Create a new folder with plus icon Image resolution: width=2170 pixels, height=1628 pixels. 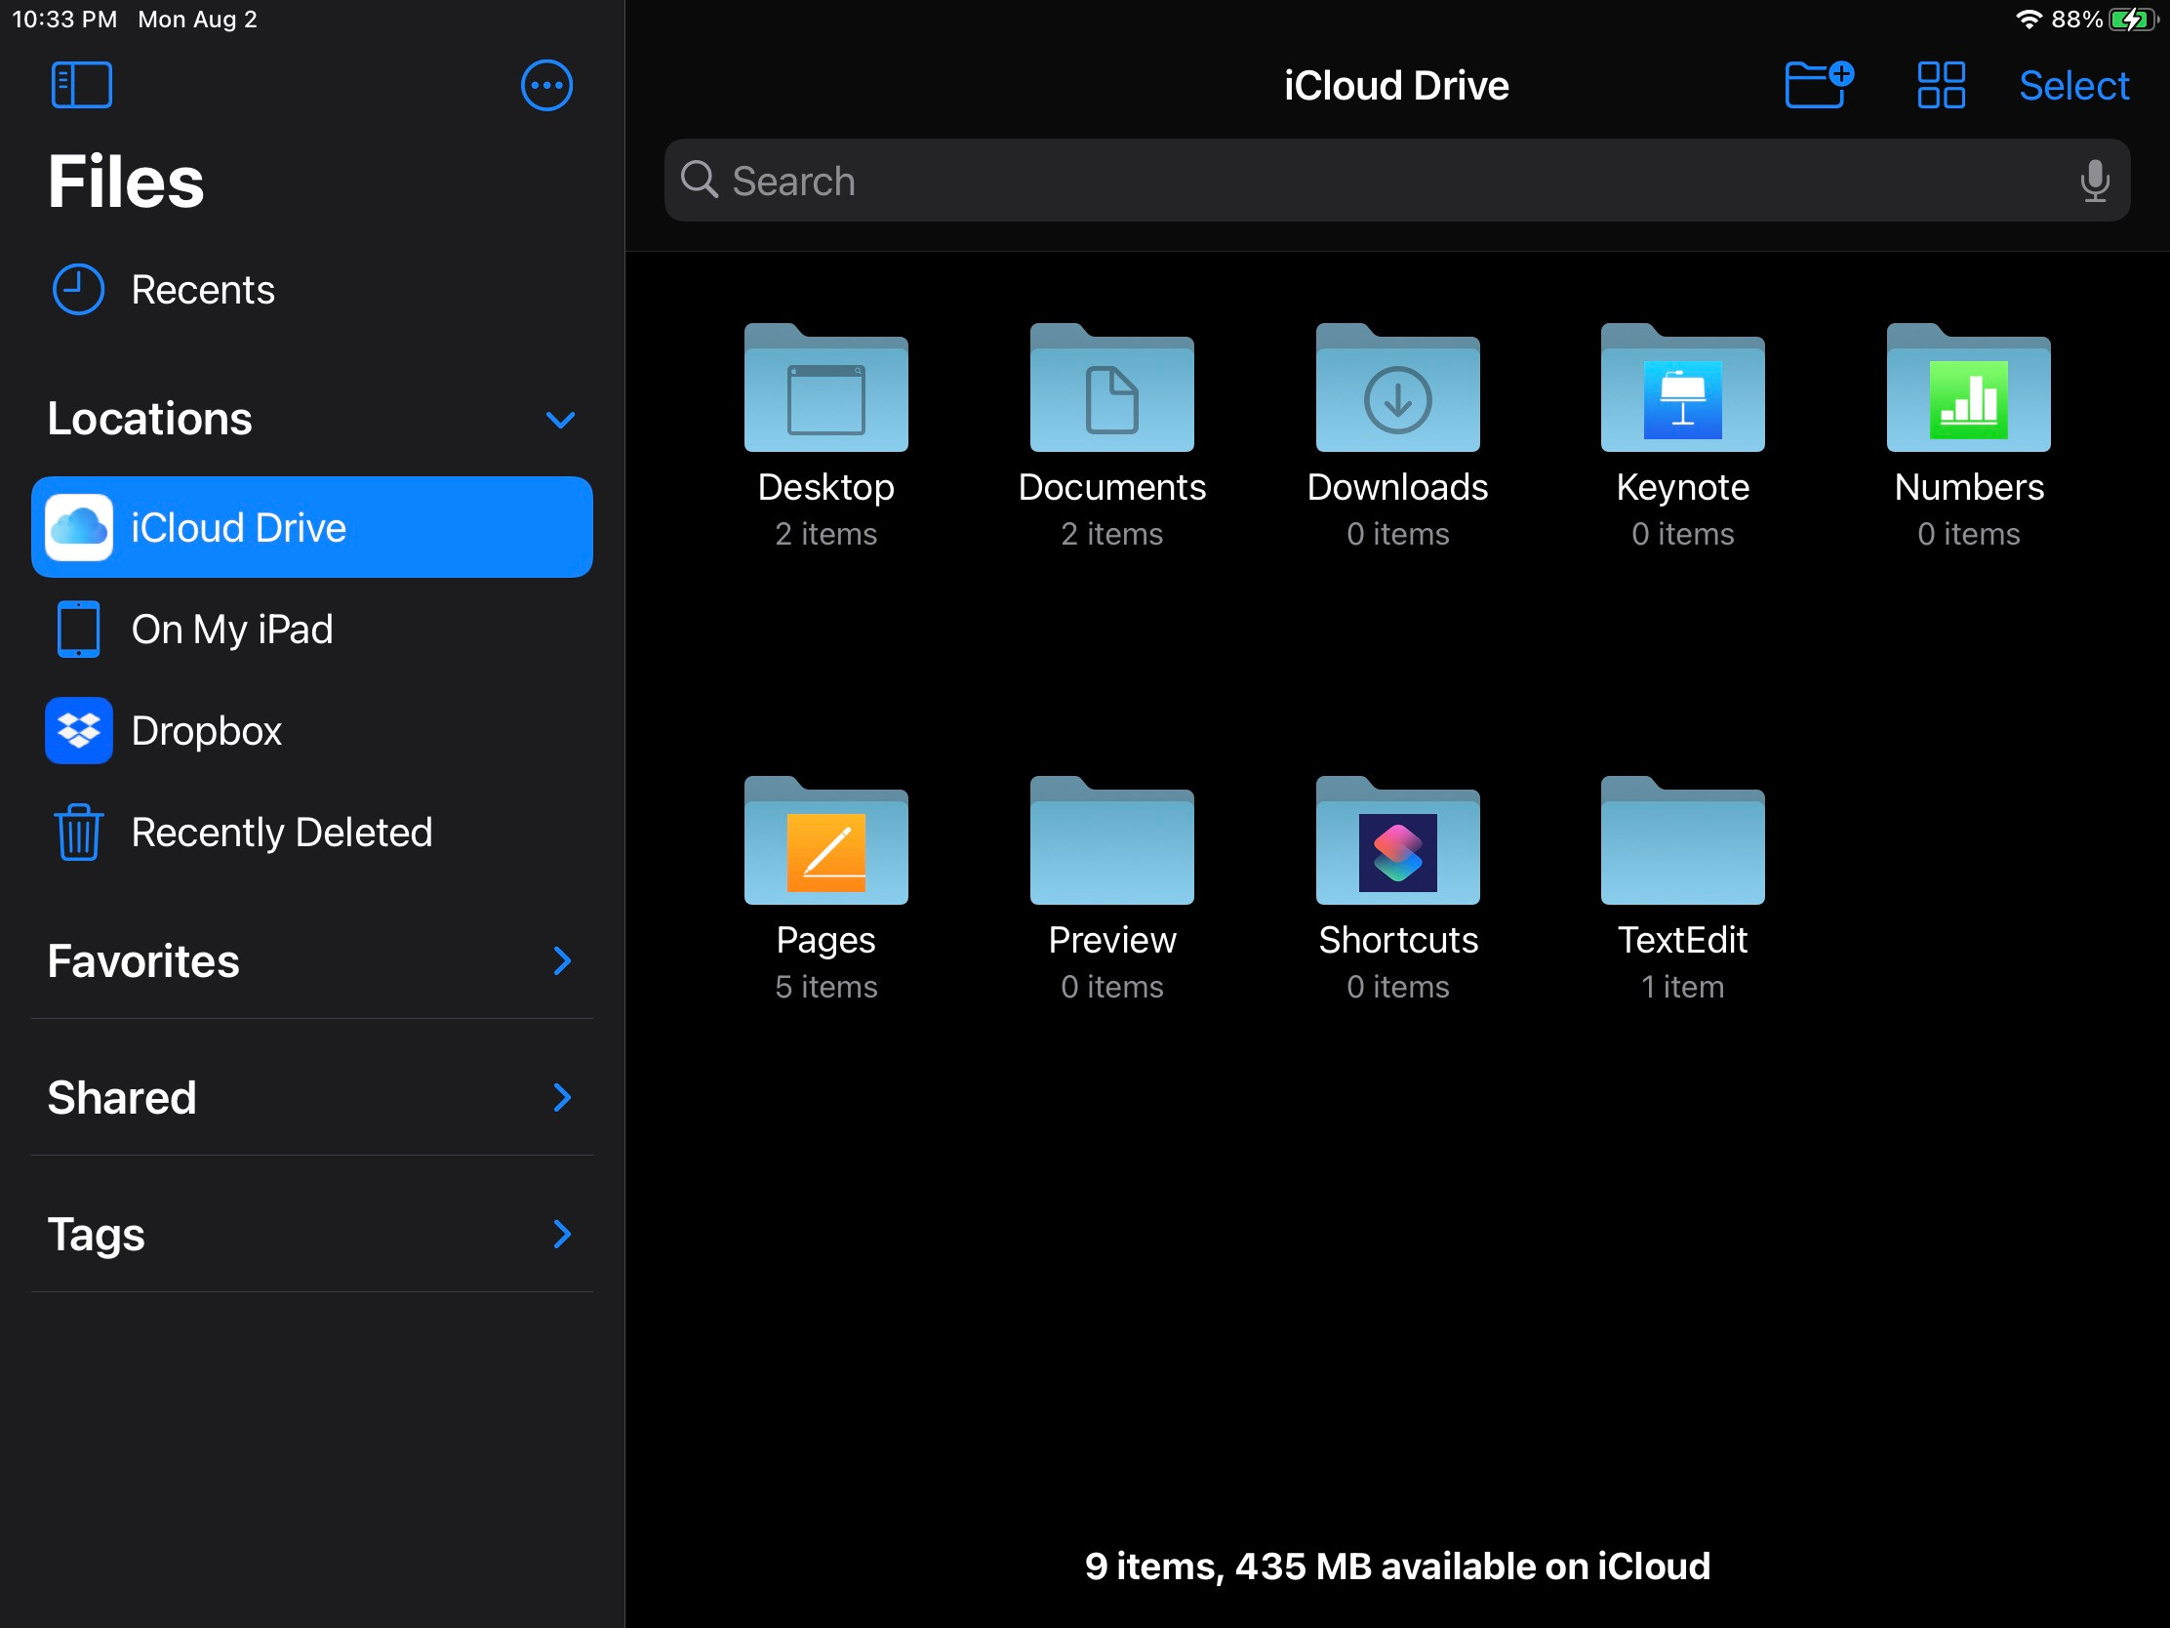click(1817, 85)
